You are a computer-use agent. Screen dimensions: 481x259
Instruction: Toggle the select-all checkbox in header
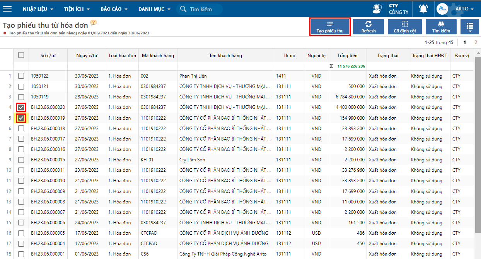pyautogui.click(x=21, y=55)
